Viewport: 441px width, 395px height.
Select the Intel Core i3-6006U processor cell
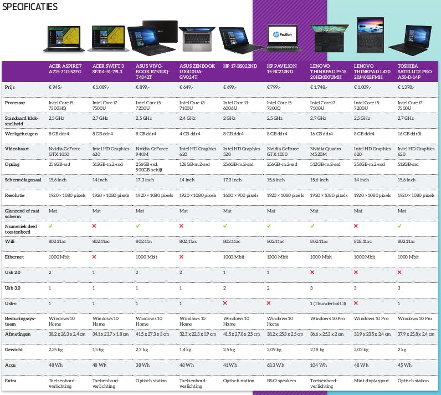tap(236, 105)
